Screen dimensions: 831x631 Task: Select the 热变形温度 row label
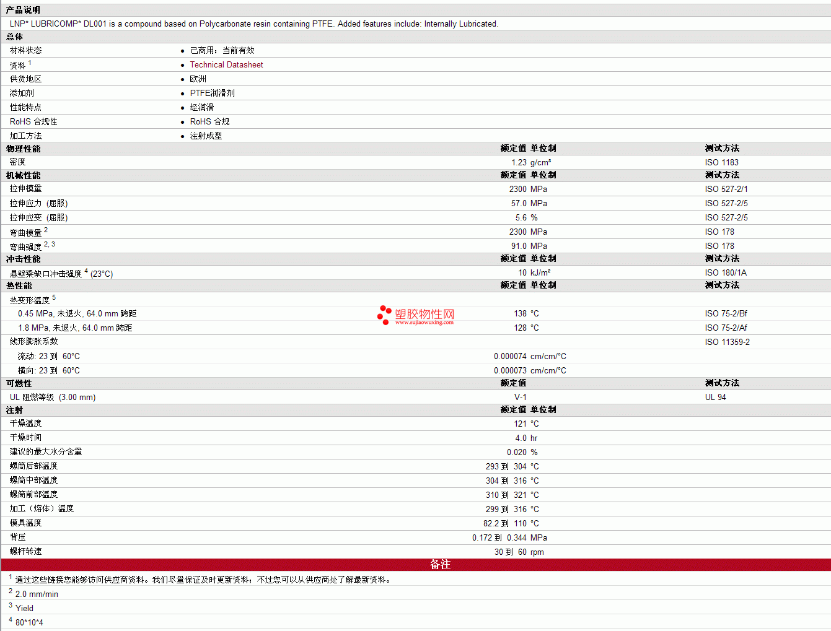click(x=30, y=300)
